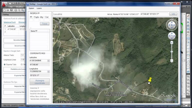The height and width of the screenshot is (108, 192).
Task: Click Open icon in AutoCAD standard toolbar
Action: point(8,10)
